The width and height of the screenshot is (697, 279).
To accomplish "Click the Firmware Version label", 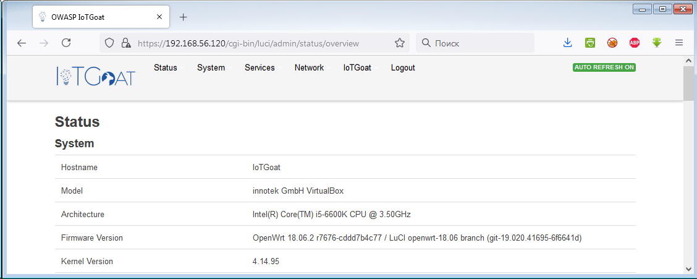I will click(92, 238).
